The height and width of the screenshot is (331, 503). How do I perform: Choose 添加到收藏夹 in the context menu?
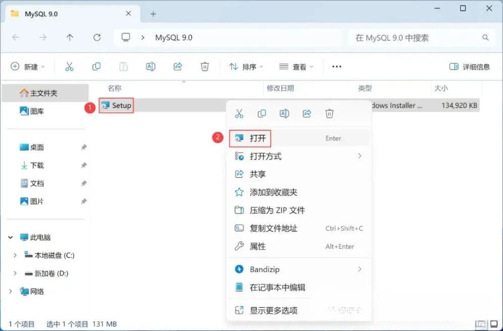[x=299, y=192]
